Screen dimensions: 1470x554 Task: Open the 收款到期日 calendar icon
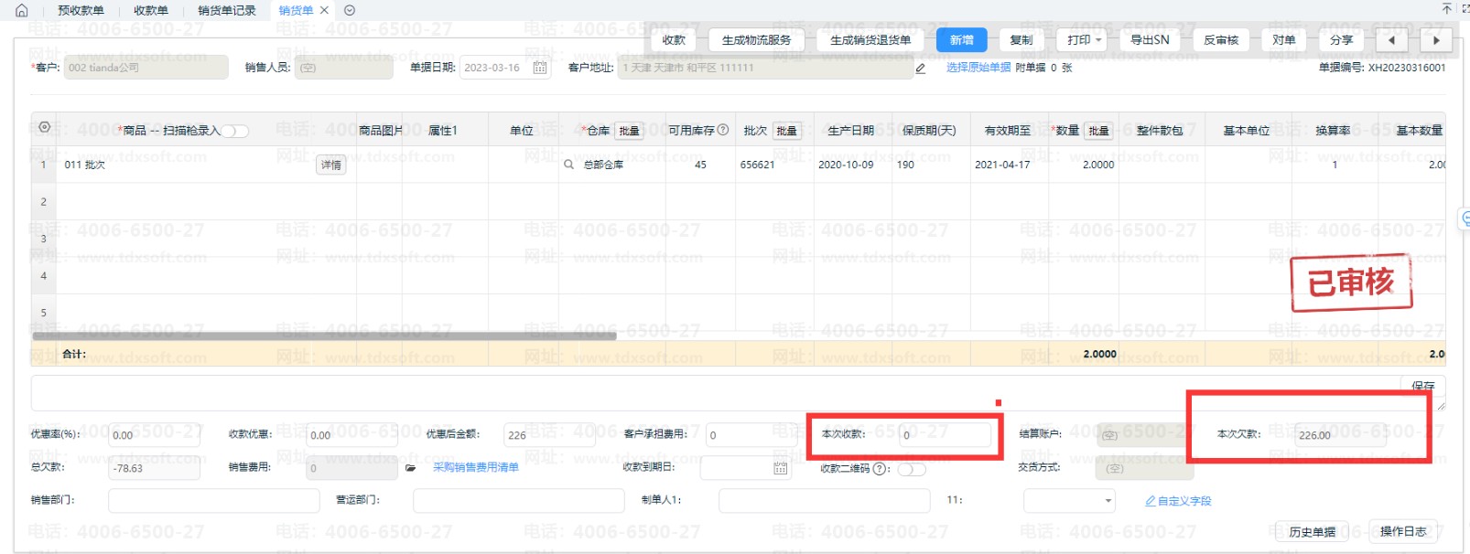tap(780, 468)
